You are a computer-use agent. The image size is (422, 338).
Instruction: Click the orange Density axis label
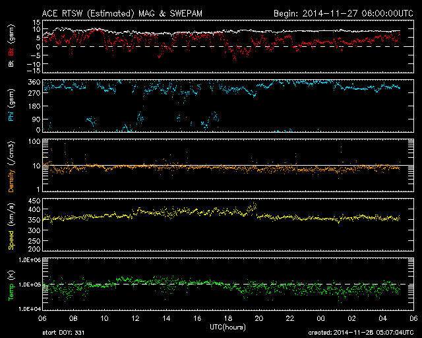(x=11, y=166)
